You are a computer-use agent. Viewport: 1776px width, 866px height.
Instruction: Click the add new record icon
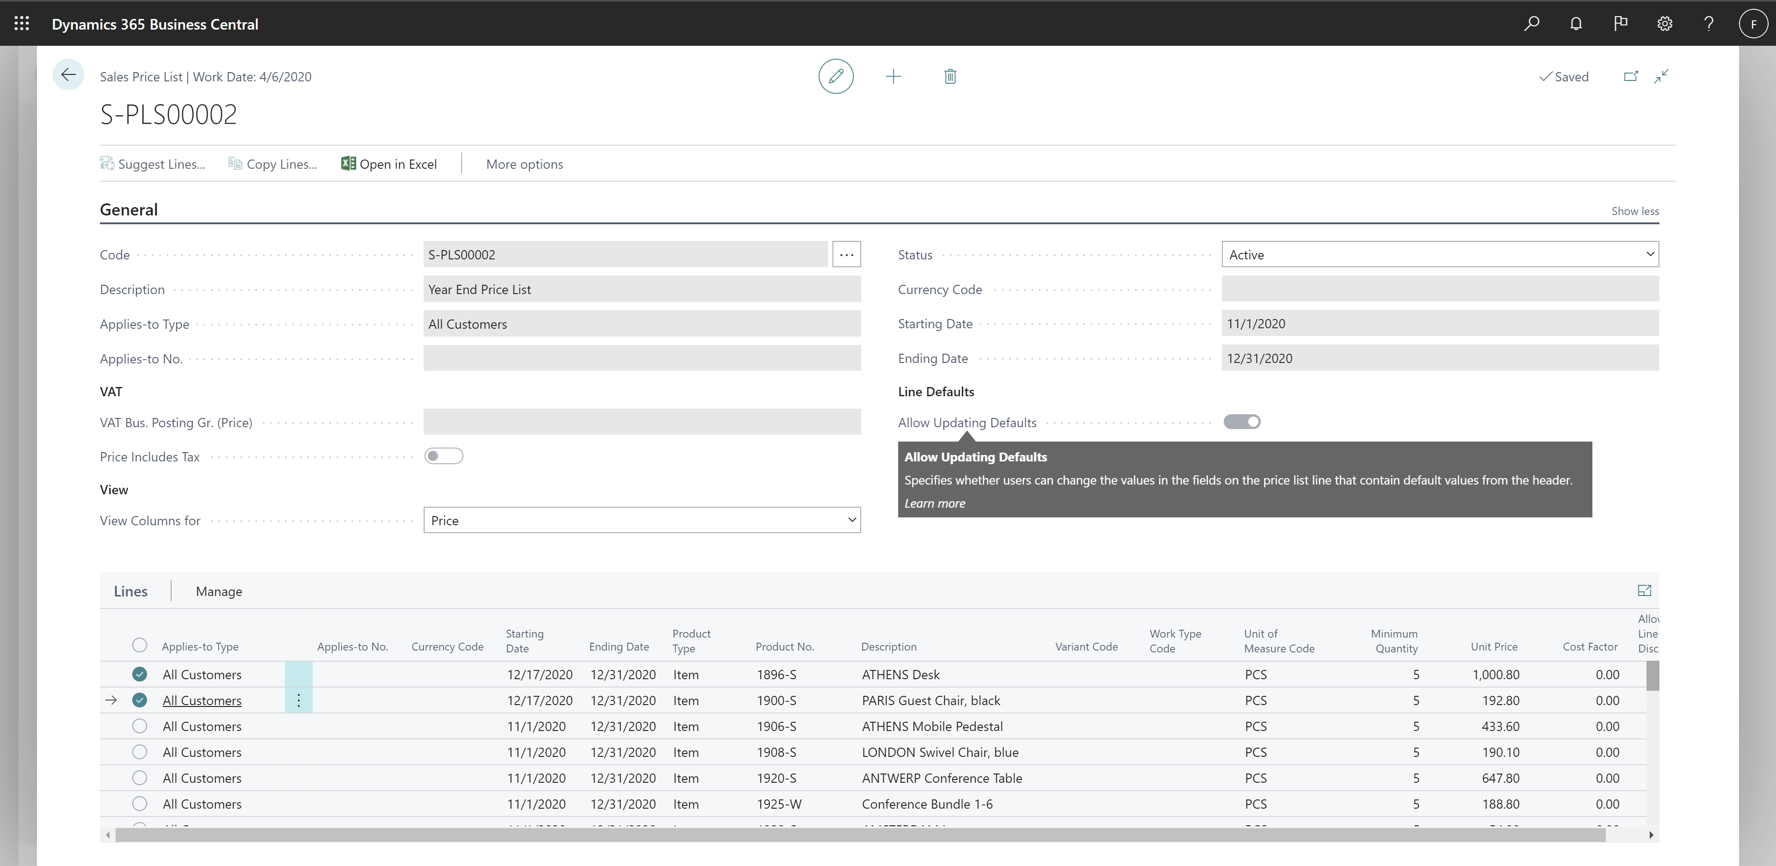(893, 76)
